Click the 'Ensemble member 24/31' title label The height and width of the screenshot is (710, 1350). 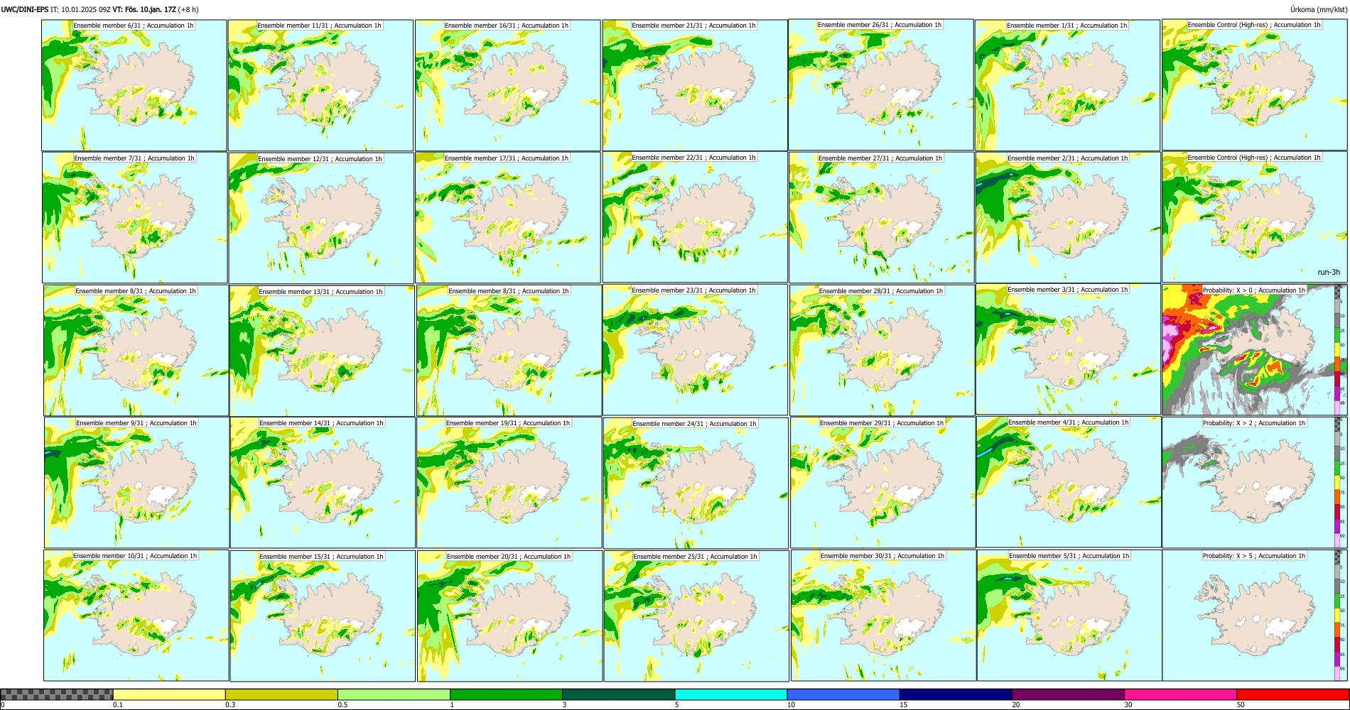click(694, 424)
